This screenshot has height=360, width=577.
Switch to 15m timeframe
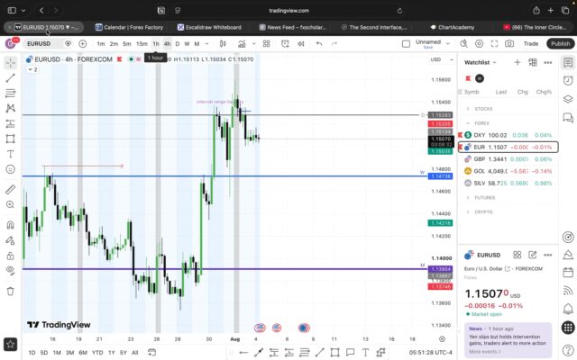(x=142, y=44)
